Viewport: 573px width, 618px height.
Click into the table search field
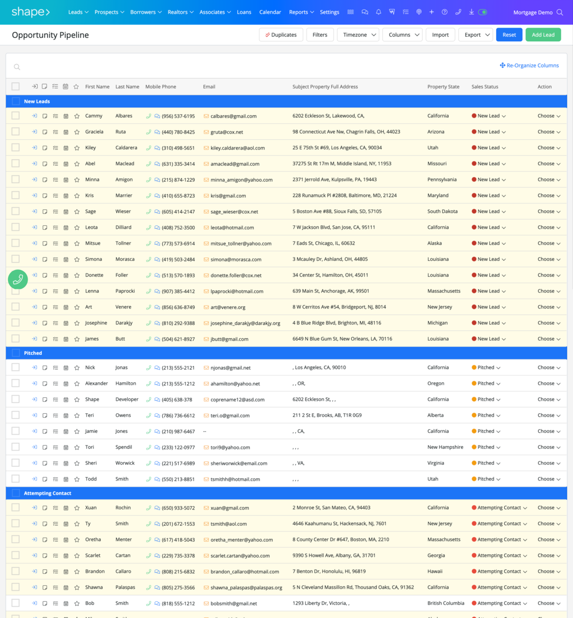(x=252, y=67)
